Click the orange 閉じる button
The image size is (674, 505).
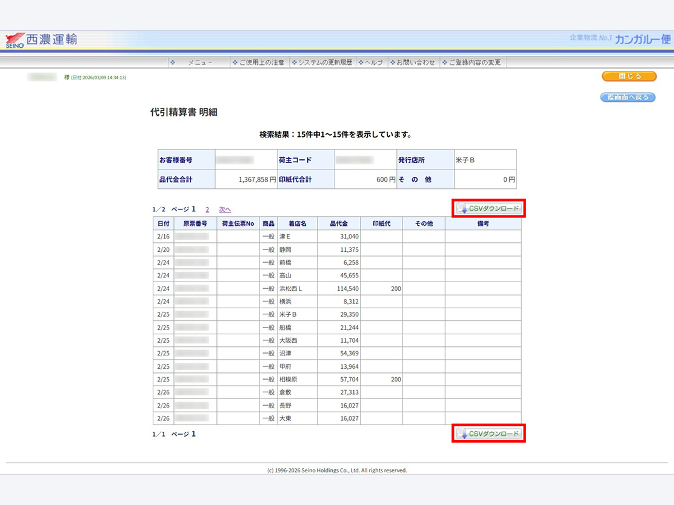[x=629, y=76]
